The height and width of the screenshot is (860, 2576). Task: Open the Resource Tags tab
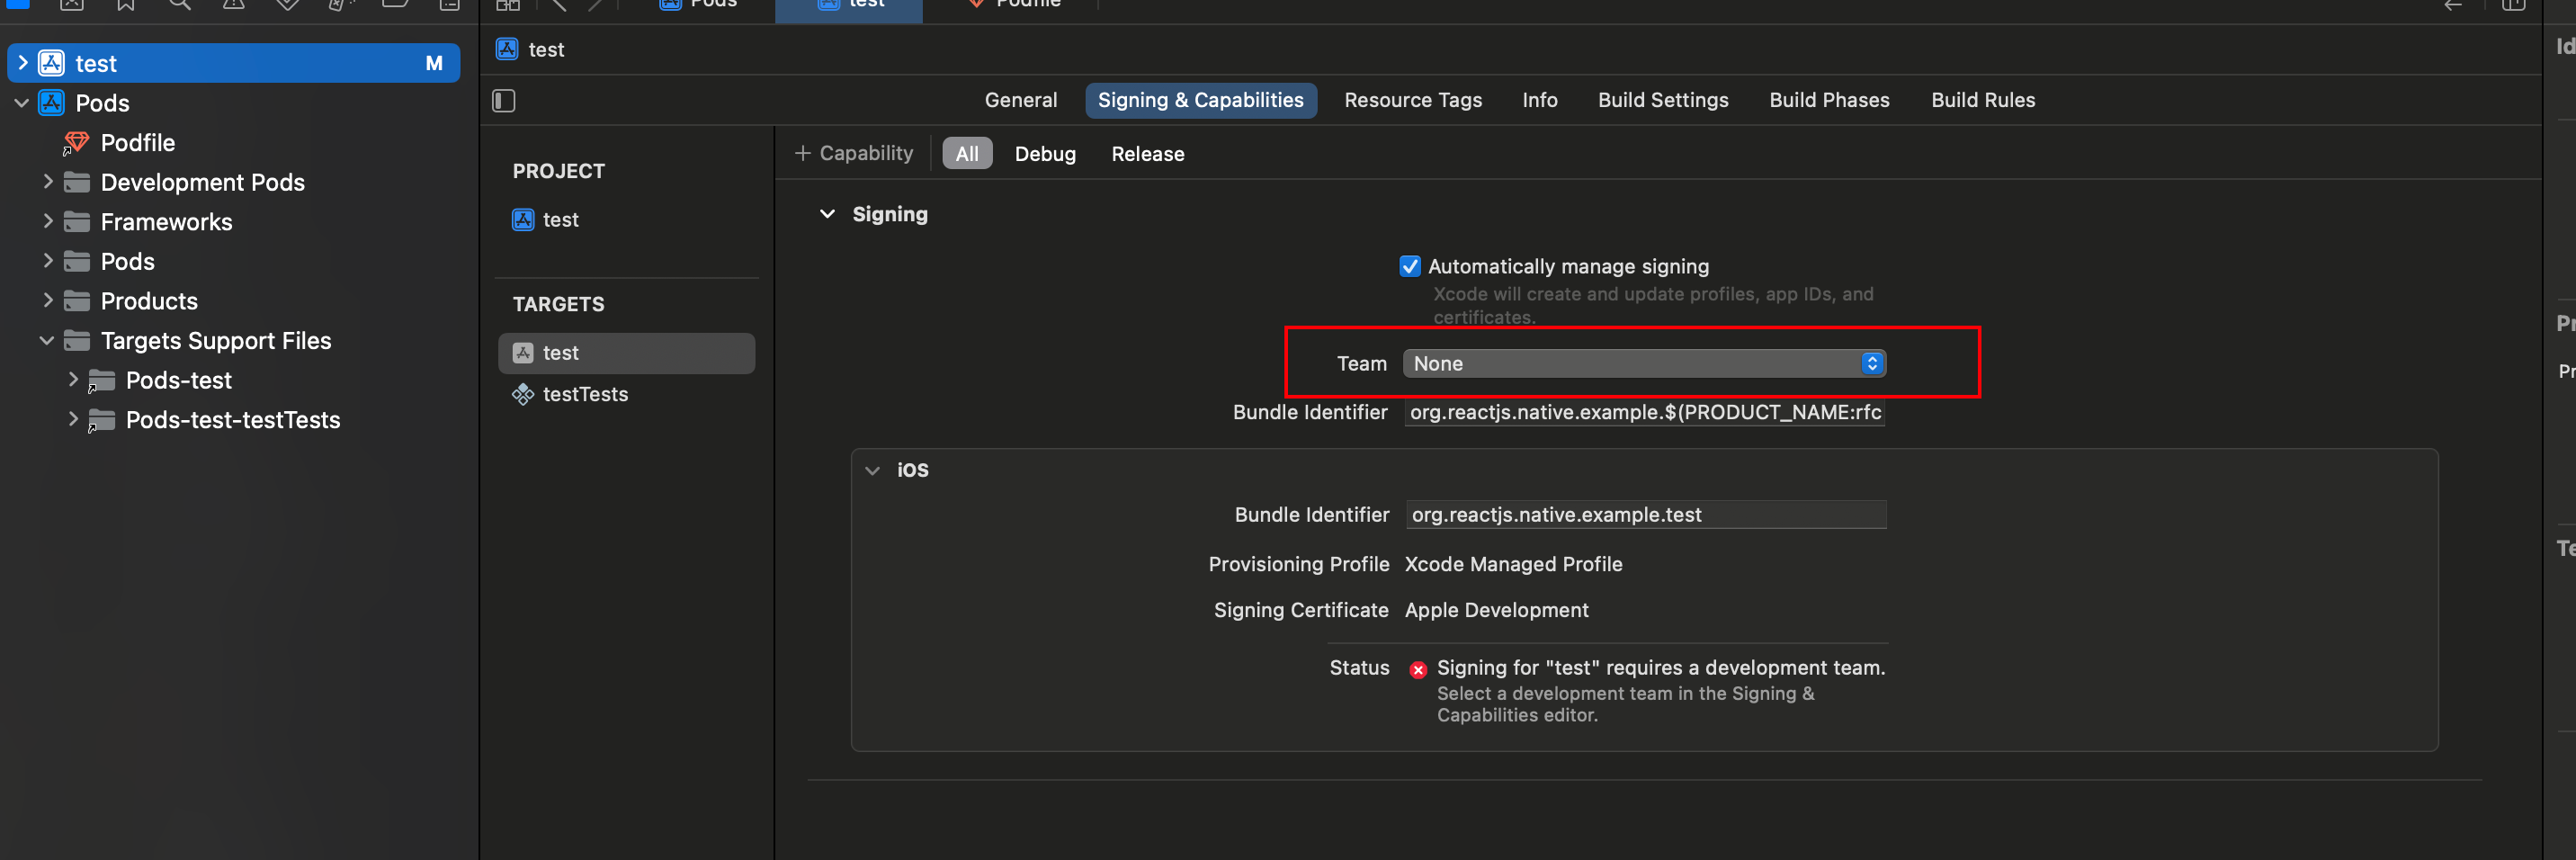tap(1412, 100)
